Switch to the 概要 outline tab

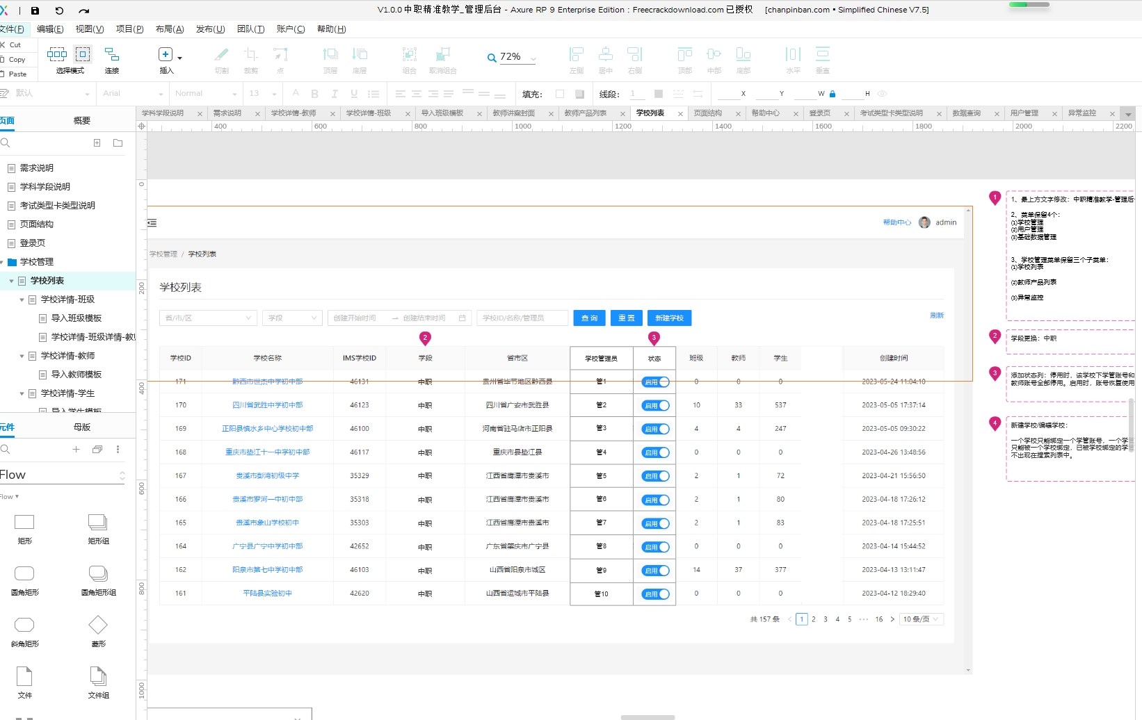tap(82, 121)
